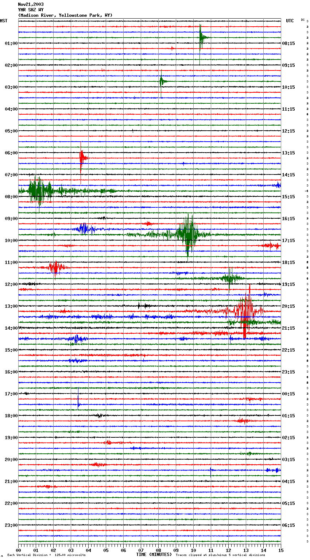310x560 pixels.
Task: Select the 02:00 MST row label
Action: 11,65
